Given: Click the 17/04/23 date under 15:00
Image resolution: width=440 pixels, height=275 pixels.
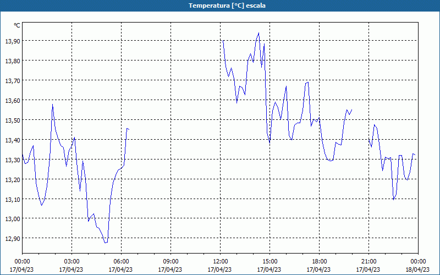Looking at the screenshot, I should pyautogui.click(x=269, y=269).
